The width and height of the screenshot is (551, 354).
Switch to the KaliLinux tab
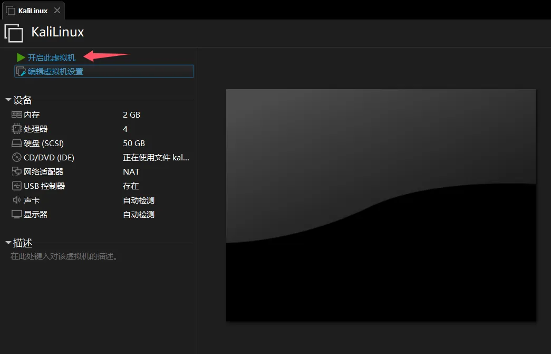[x=33, y=11]
